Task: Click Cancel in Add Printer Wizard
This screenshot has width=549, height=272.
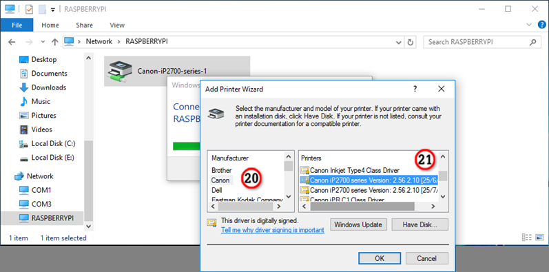Action: (427, 259)
